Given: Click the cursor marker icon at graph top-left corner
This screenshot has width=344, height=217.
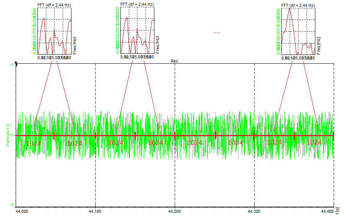Looking at the screenshot, I should pos(16,64).
